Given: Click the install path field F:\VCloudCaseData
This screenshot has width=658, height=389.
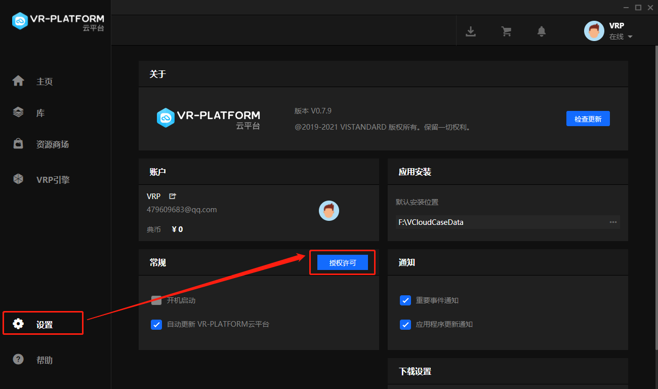Looking at the screenshot, I should point(508,222).
